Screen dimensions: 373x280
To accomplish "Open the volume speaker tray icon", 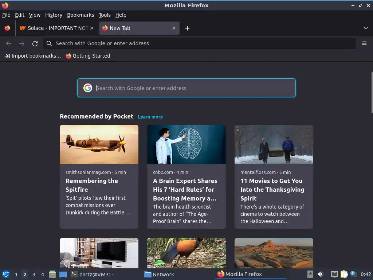I will pos(321,274).
